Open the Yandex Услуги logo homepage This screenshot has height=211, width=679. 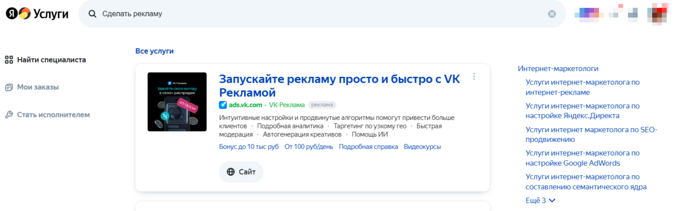[37, 14]
